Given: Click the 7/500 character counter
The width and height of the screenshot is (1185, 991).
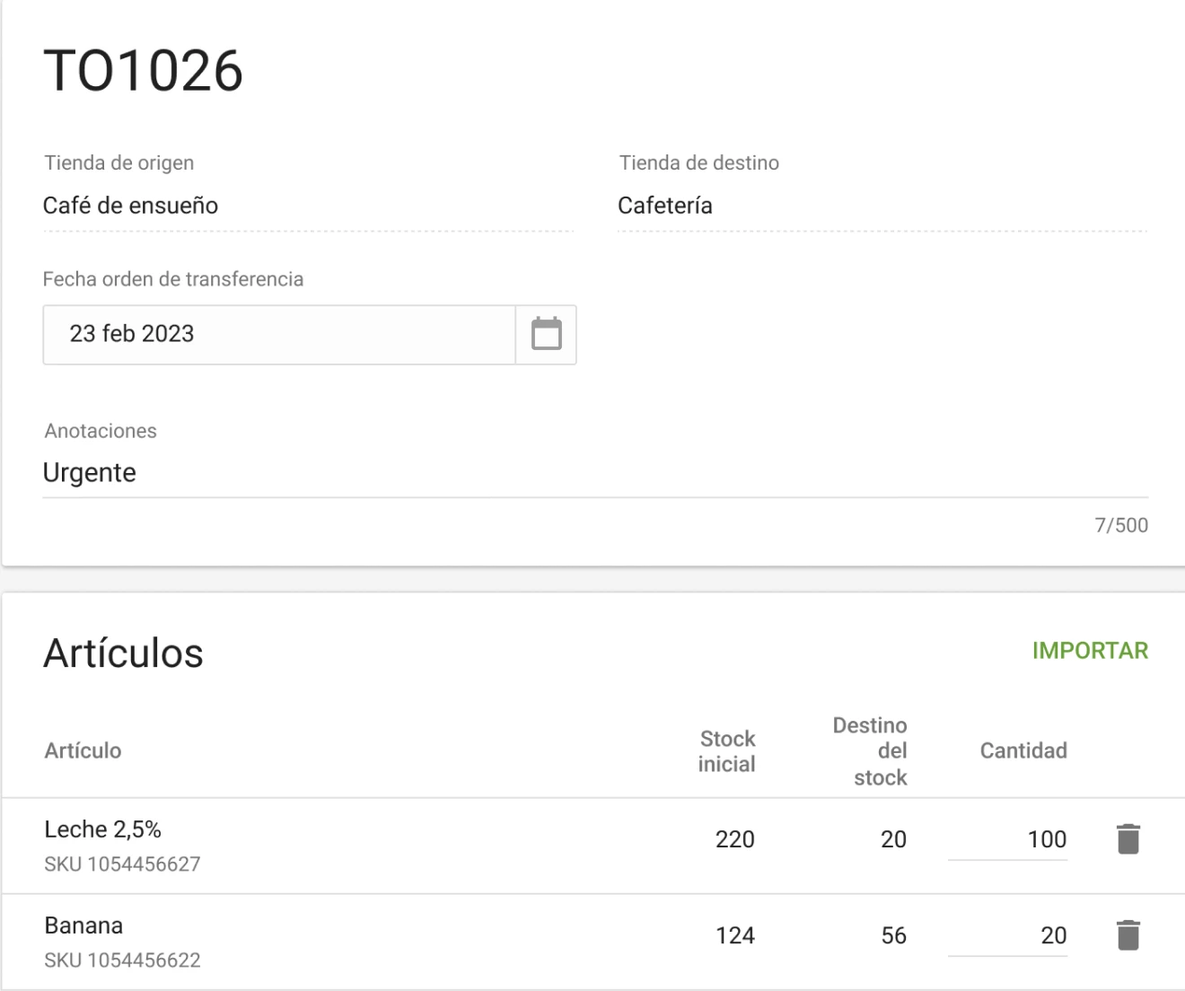Looking at the screenshot, I should (1120, 525).
